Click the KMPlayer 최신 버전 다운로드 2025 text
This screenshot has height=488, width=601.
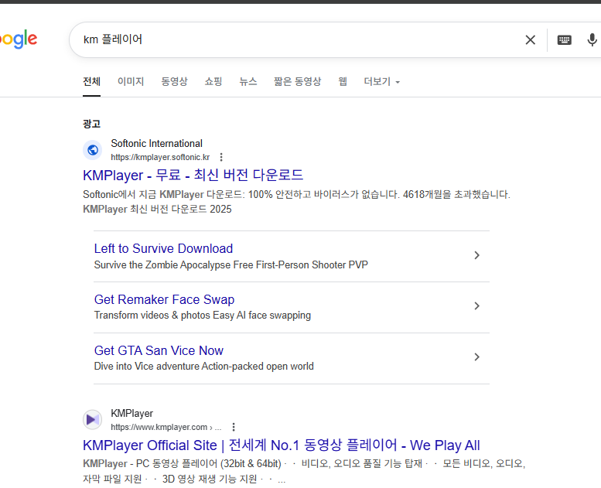tap(157, 209)
